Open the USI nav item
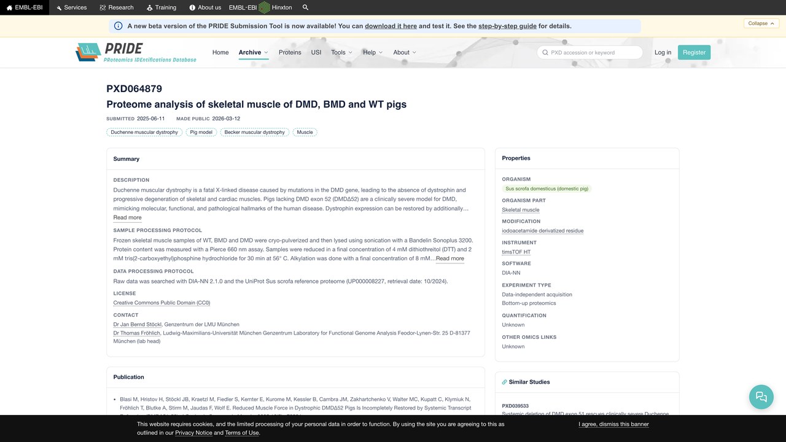The image size is (786, 442). click(316, 52)
